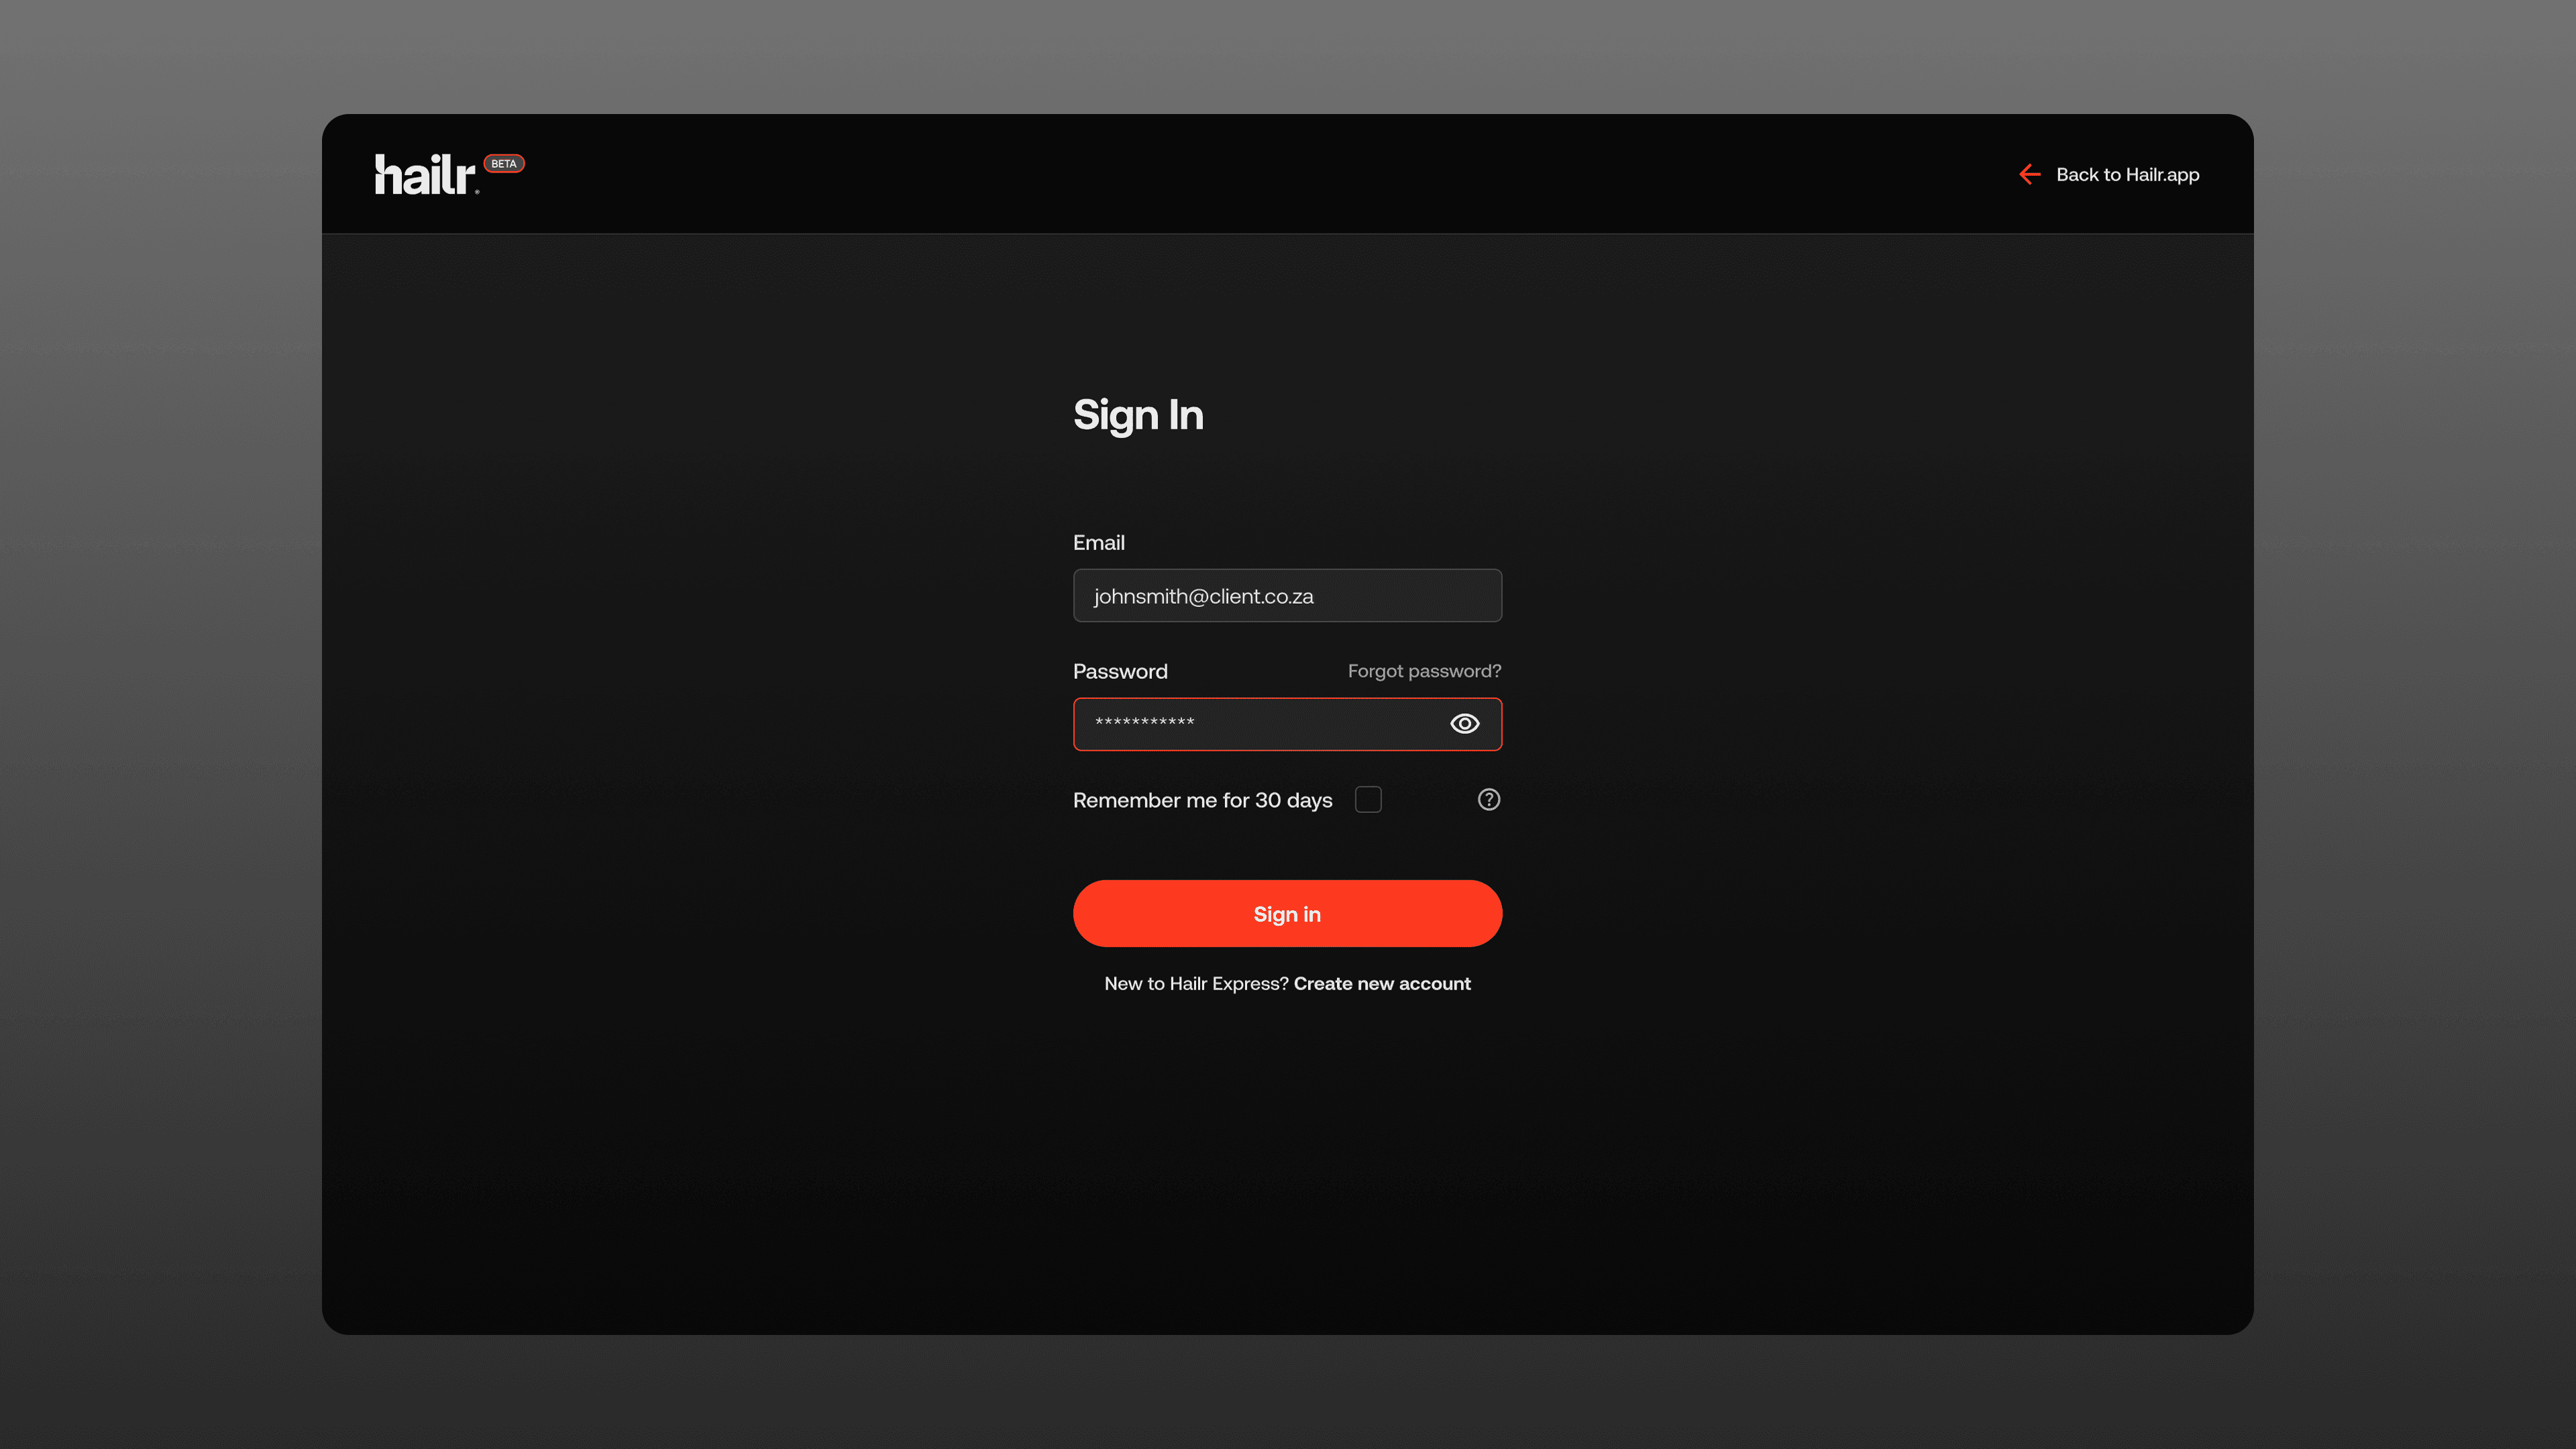Click on the masked password asterisks
Viewport: 2576px width, 1449px height.
(1144, 722)
